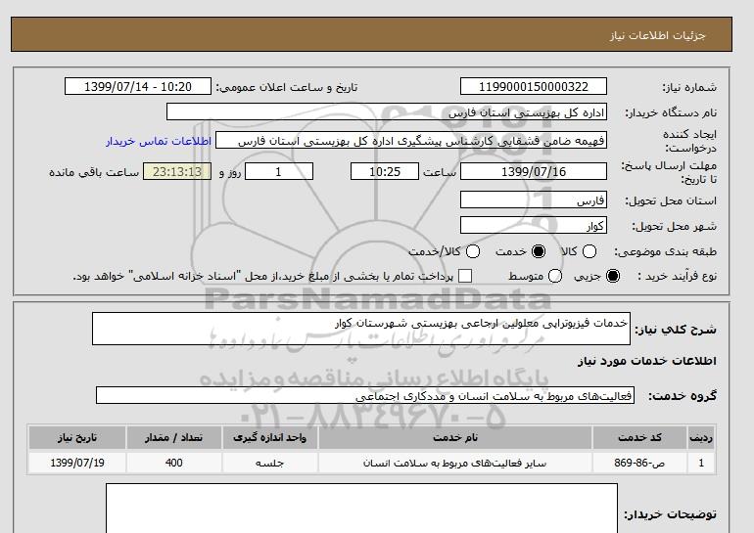Click the response deadline date 1399/07/16
754x533 pixels.
pyautogui.click(x=534, y=171)
